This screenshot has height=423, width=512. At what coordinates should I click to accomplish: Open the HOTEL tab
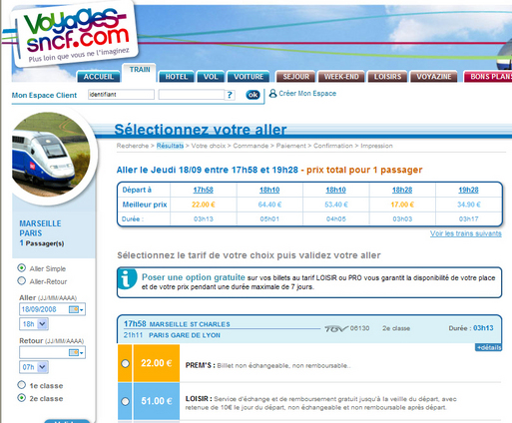tap(177, 77)
